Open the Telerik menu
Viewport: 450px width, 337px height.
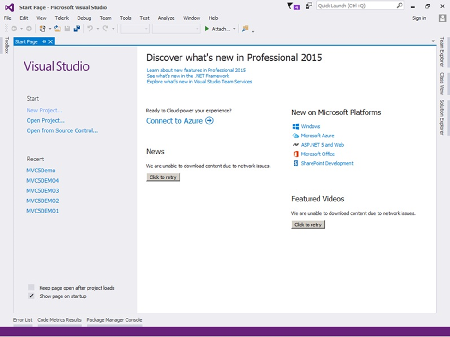(62, 18)
